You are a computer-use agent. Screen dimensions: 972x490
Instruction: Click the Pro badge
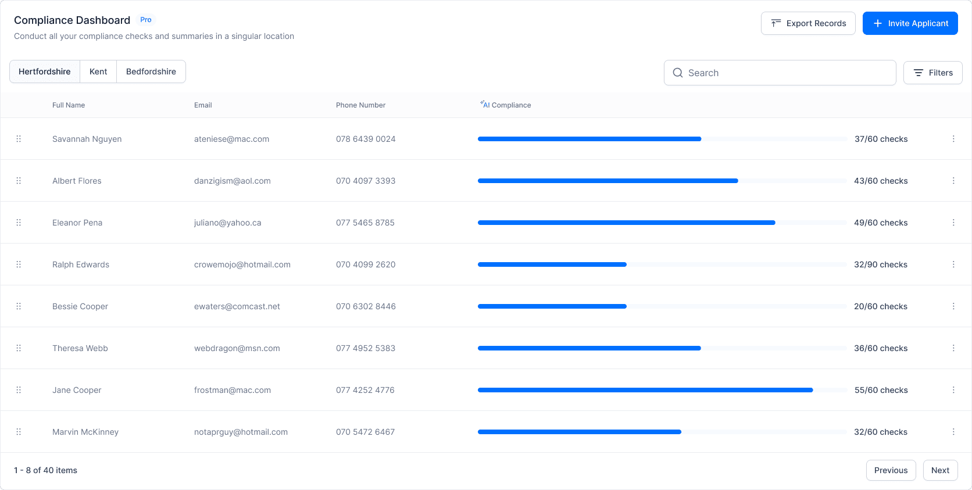pyautogui.click(x=146, y=20)
